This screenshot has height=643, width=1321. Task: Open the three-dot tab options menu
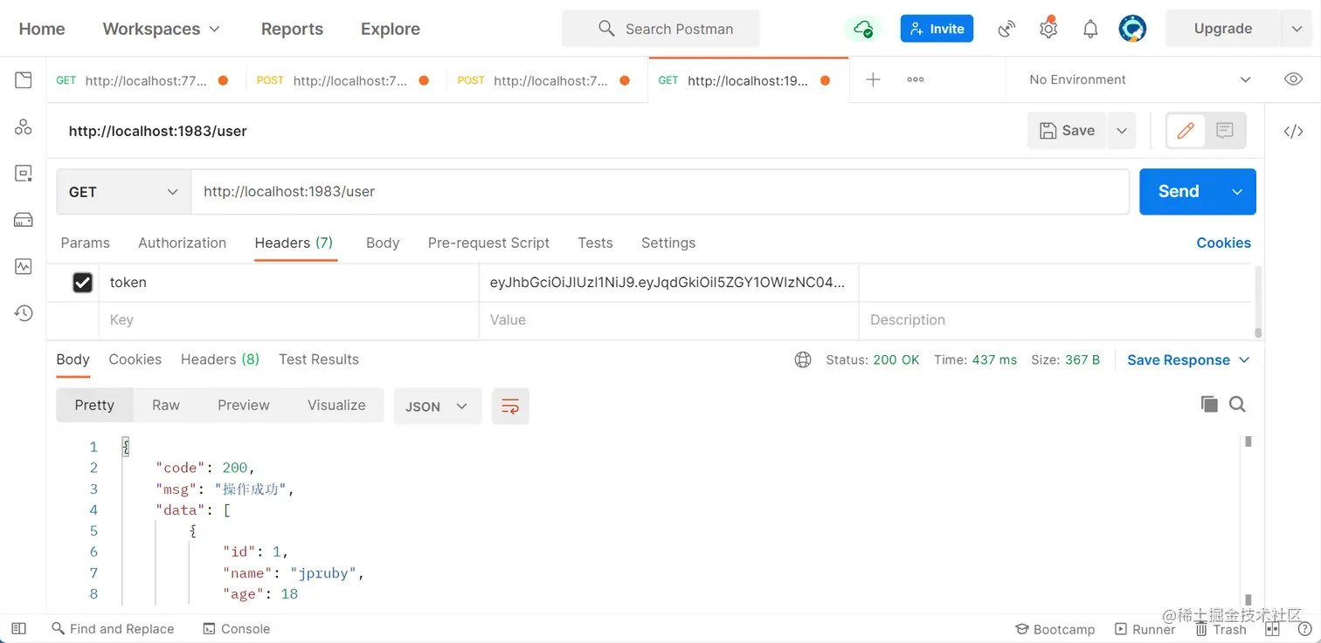pyautogui.click(x=915, y=79)
